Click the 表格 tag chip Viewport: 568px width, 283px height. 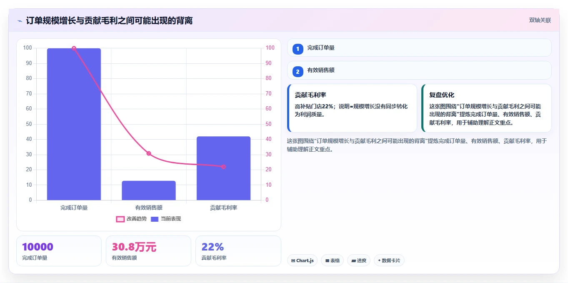pyautogui.click(x=332, y=260)
